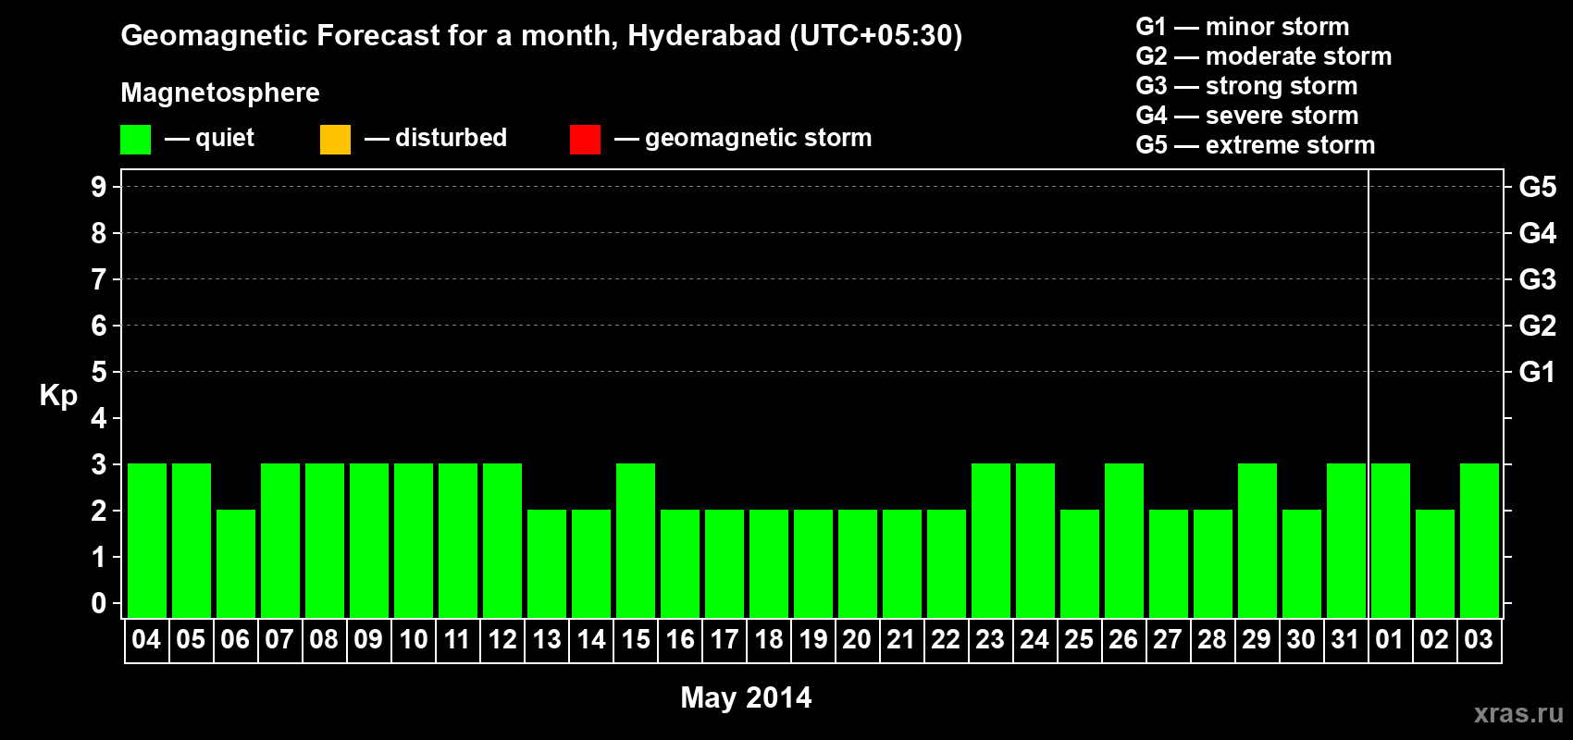Click the bar for day 31

tap(1346, 540)
